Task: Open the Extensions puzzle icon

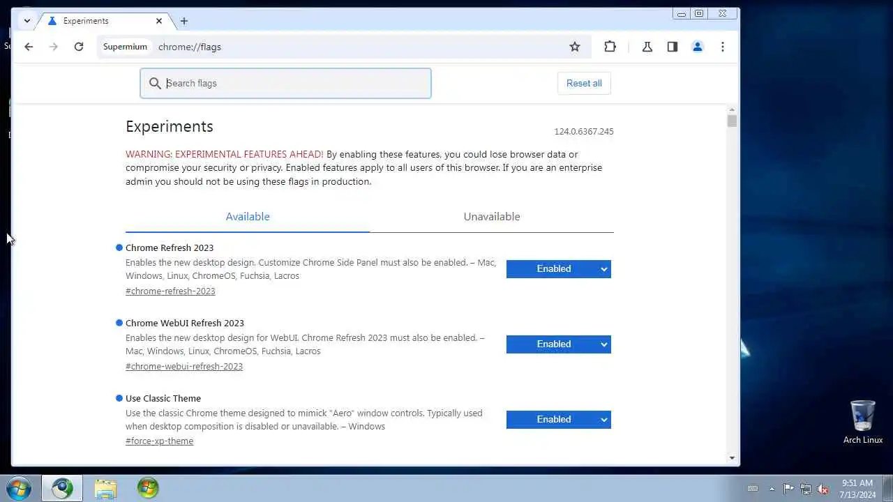Action: (610, 47)
